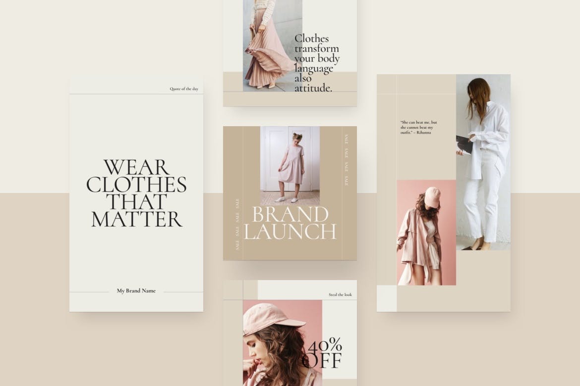Viewport: 580px width, 386px height.
Task: Click the small off-white square on right card
Action: point(386,298)
